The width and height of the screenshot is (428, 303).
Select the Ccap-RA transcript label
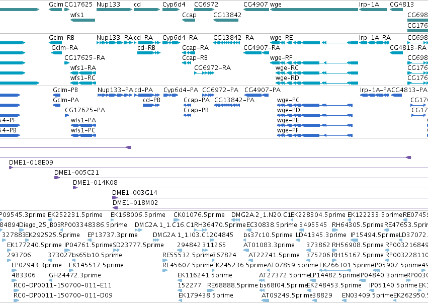(195, 47)
